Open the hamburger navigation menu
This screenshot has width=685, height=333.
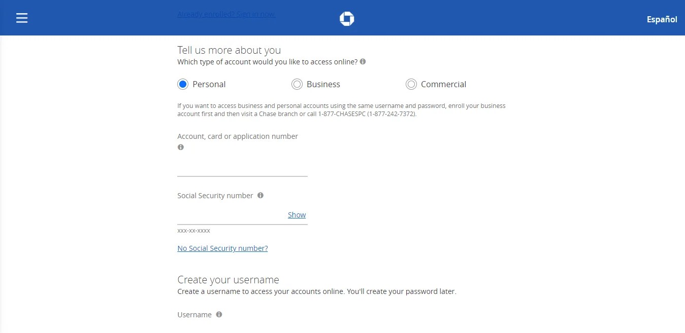(22, 18)
